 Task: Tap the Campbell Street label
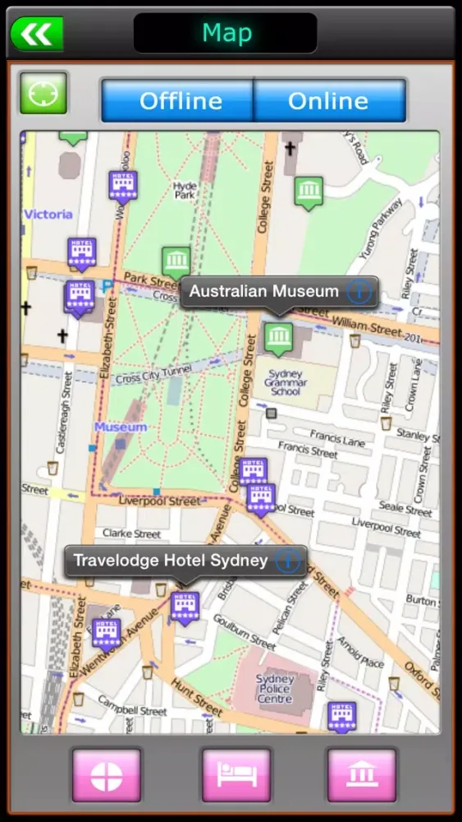click(x=132, y=707)
